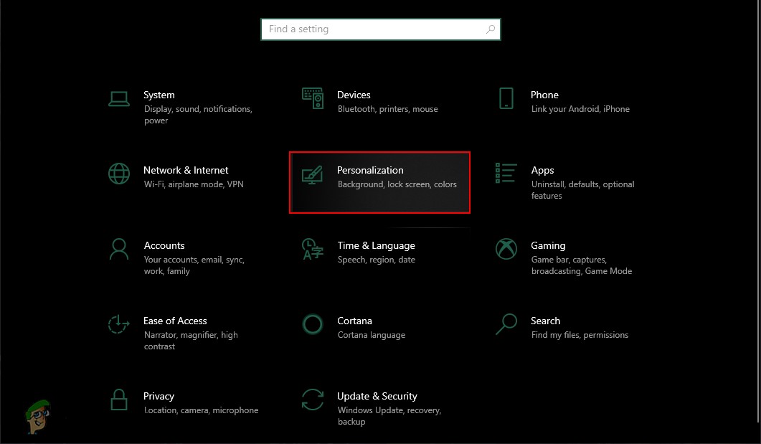Click 'Display, sound, notifications, power' description
The width and height of the screenshot is (761, 444).
pyautogui.click(x=198, y=115)
